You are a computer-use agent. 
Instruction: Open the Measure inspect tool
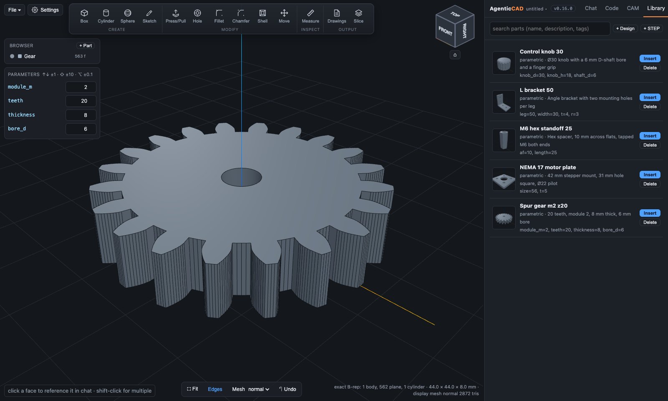[x=310, y=16]
